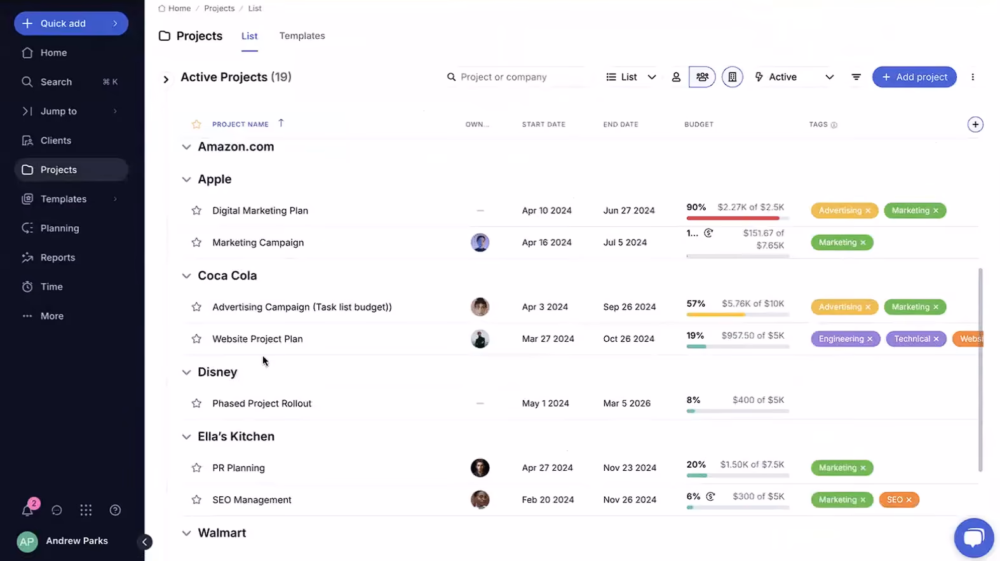Remove Marketing tag from Marketing Campaign
Image resolution: width=1000 pixels, height=561 pixels.
point(863,243)
